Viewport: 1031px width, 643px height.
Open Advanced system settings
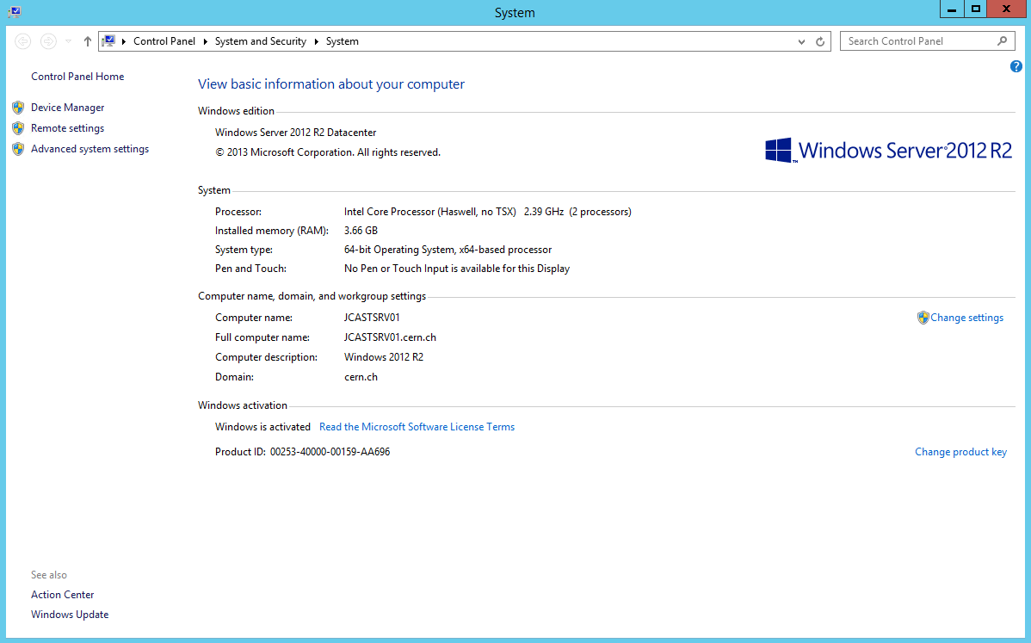90,149
